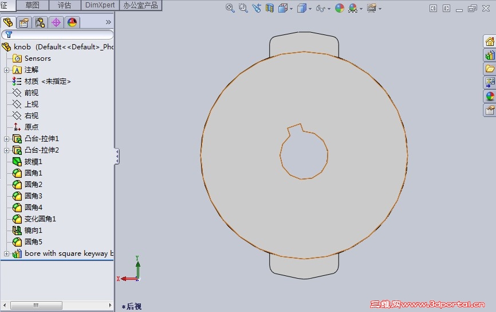Image resolution: width=496 pixels, height=312 pixels.
Task: Click the Zoom to Fit magnifier icon
Action: click(230, 8)
